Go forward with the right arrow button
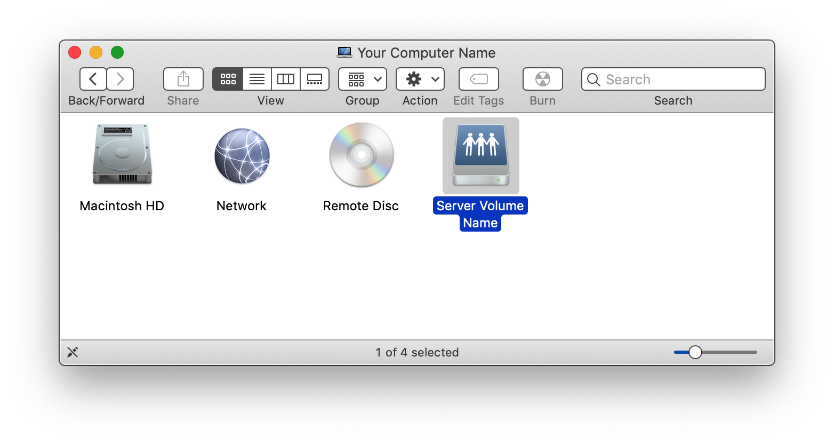Viewport: 834px width, 444px height. 121,79
